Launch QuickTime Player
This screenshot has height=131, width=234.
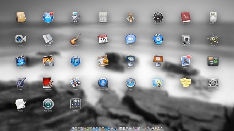pyautogui.click(x=103, y=82)
